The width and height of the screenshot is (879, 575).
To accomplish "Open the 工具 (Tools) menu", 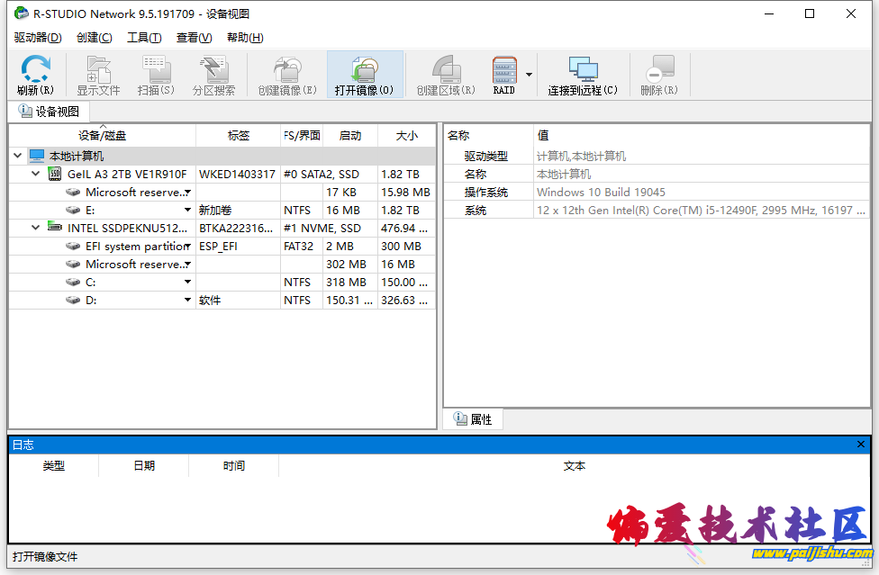I will pyautogui.click(x=143, y=37).
